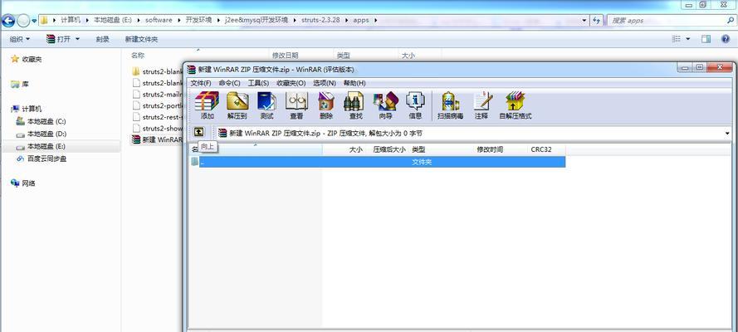
Task: Open the dropdown arrow beside Open (打开)
Action: pyautogui.click(x=77, y=39)
